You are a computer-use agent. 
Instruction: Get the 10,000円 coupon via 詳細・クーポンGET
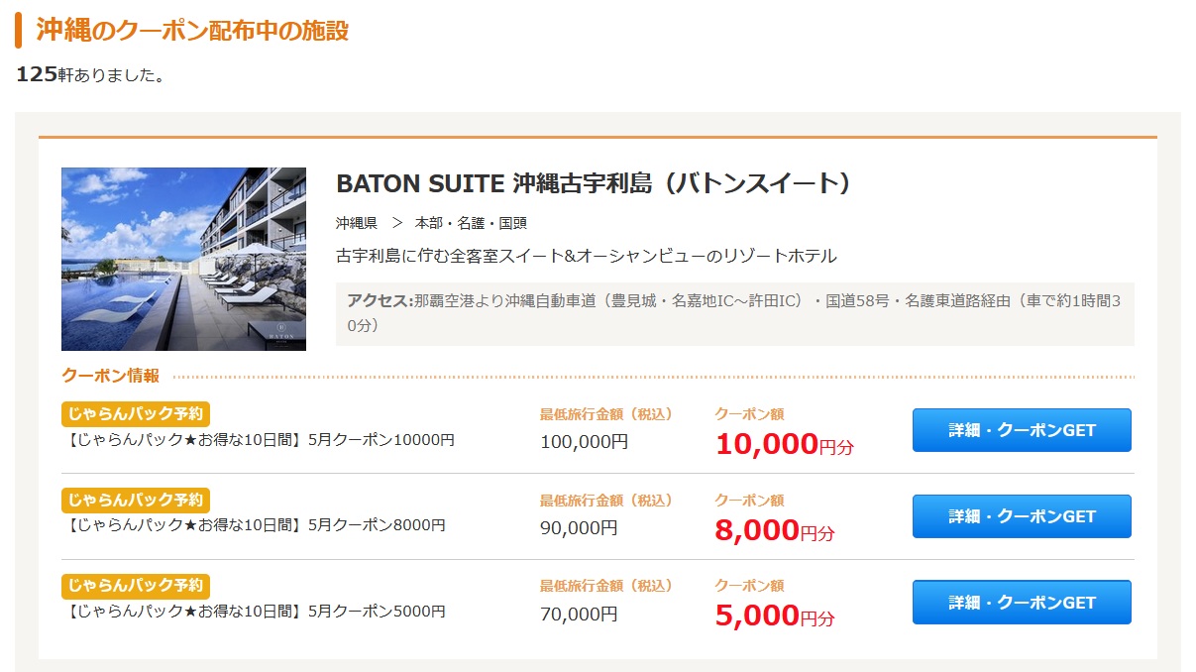pos(1022,430)
